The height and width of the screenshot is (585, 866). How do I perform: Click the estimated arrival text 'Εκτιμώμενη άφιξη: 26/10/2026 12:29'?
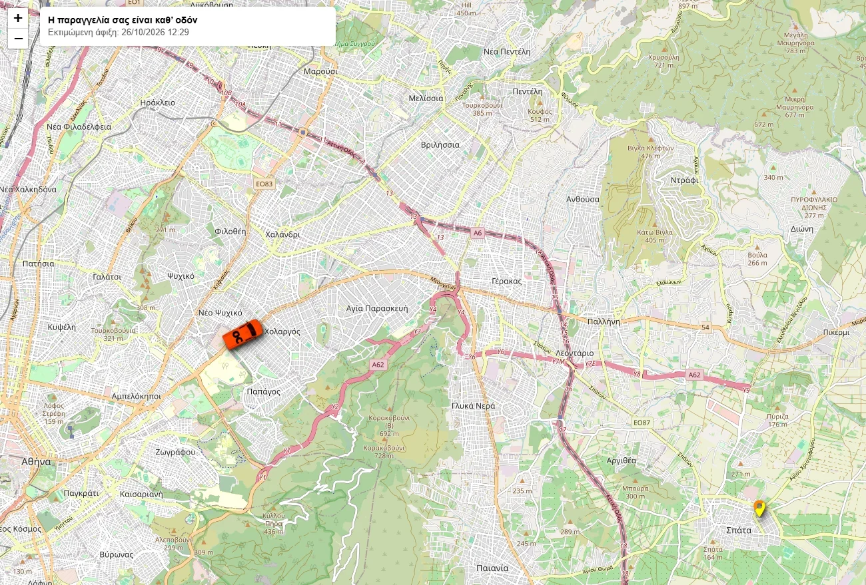point(119,32)
